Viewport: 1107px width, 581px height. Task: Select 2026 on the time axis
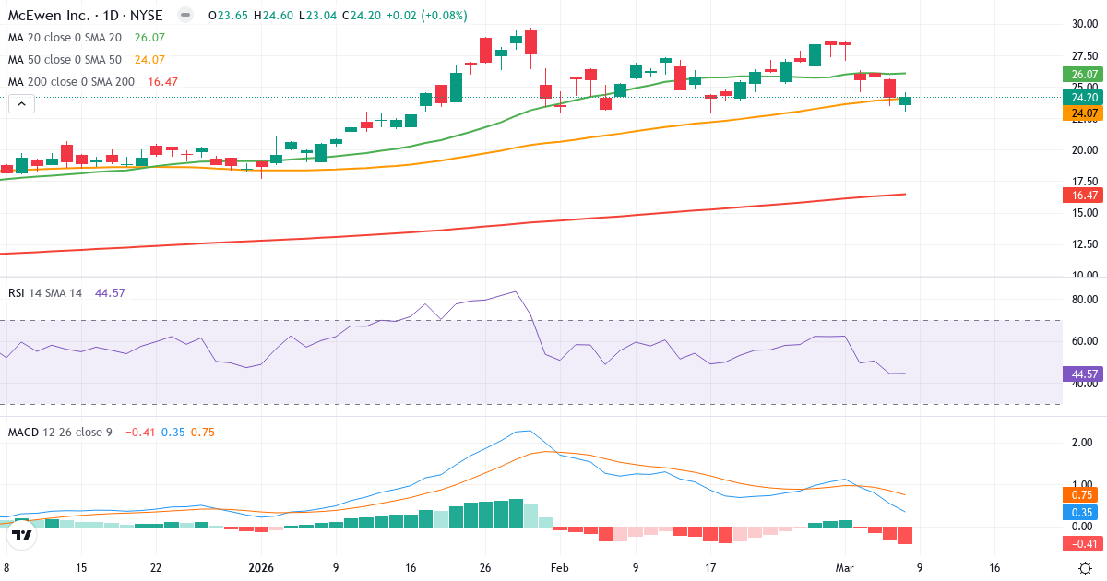pyautogui.click(x=260, y=568)
